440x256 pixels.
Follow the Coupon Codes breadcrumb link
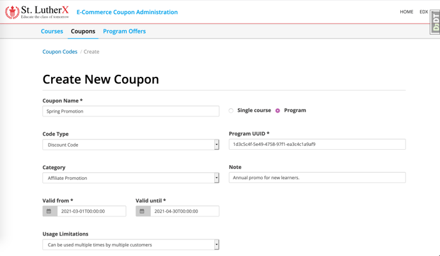(x=59, y=52)
